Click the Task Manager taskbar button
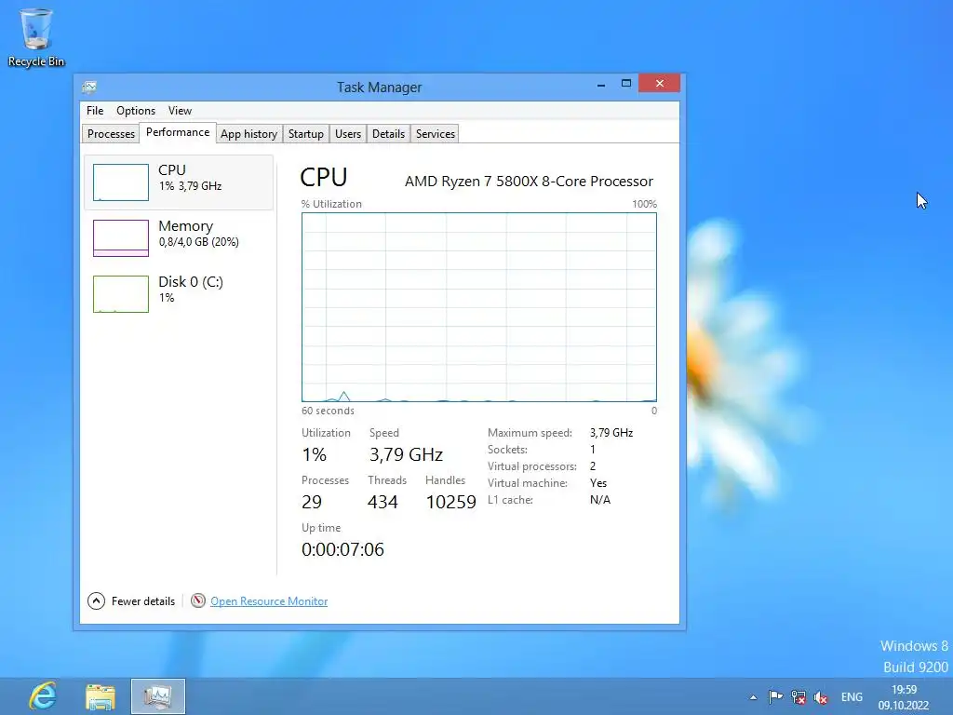The width and height of the screenshot is (953, 715). [158, 696]
